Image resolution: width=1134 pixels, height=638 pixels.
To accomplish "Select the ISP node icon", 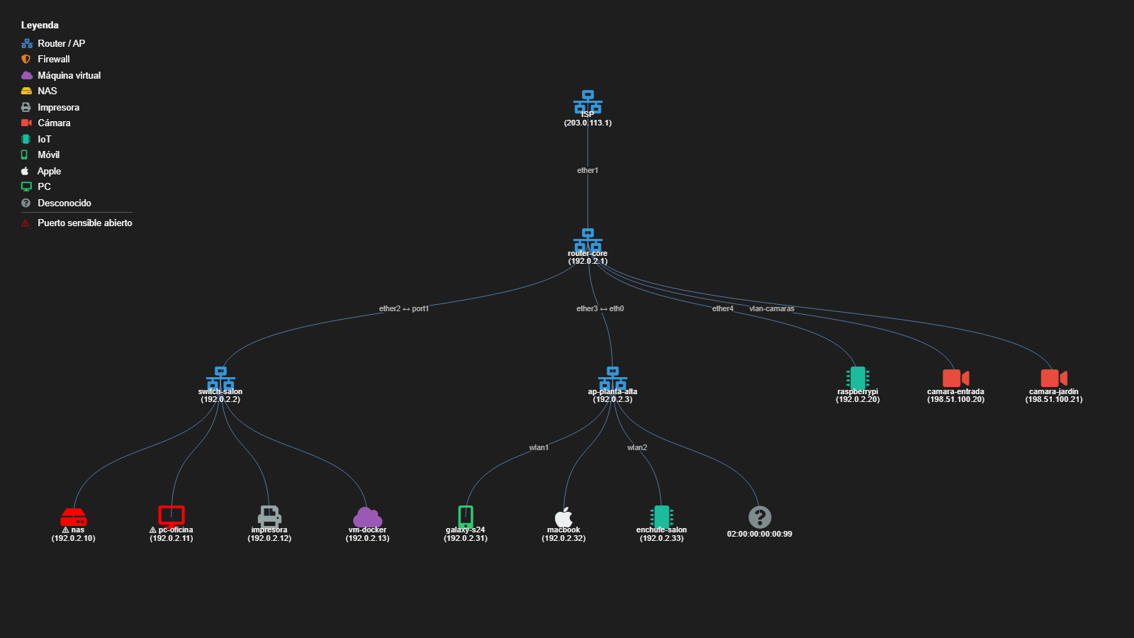I will (x=588, y=102).
